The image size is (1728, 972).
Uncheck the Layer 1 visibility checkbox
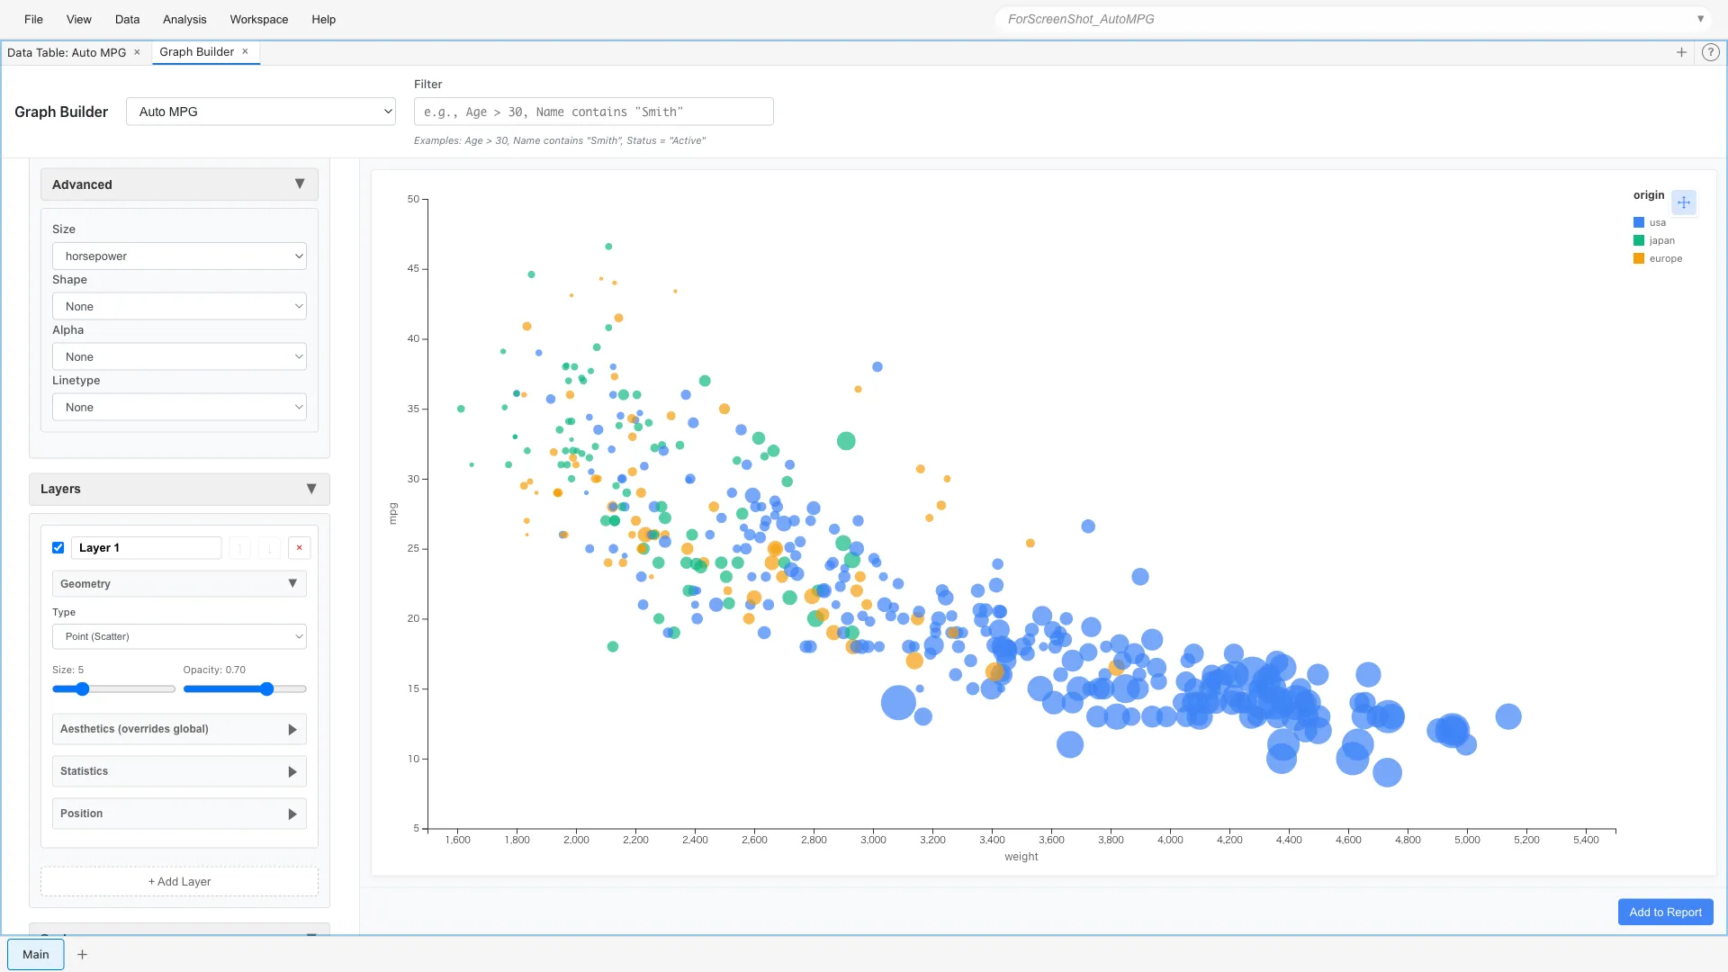(58, 547)
